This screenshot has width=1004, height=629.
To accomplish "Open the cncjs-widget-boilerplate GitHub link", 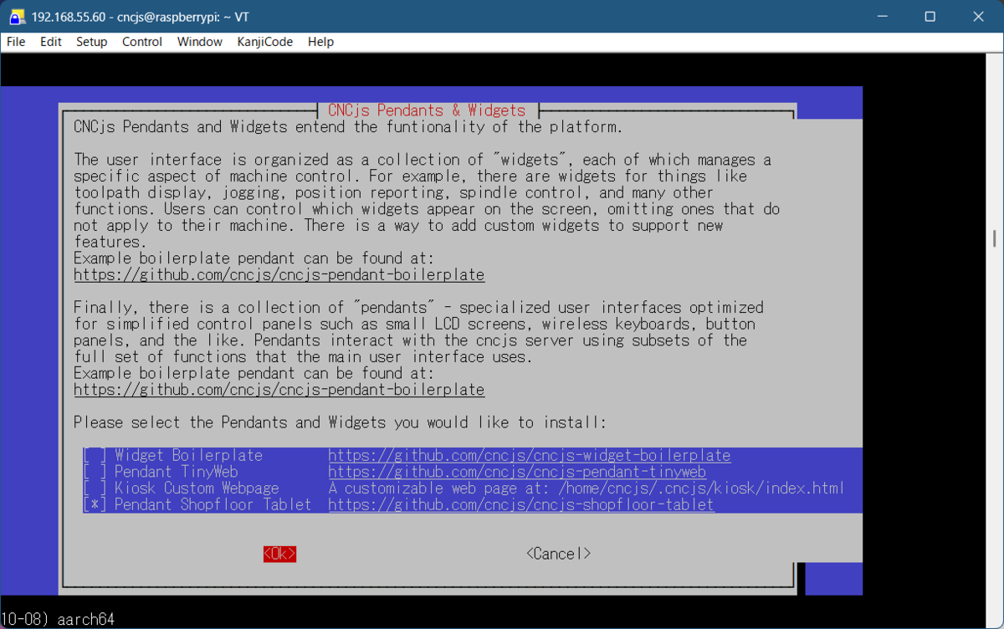I will tap(529, 456).
